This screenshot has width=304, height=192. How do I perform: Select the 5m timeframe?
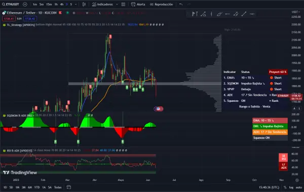(x=42, y=4)
